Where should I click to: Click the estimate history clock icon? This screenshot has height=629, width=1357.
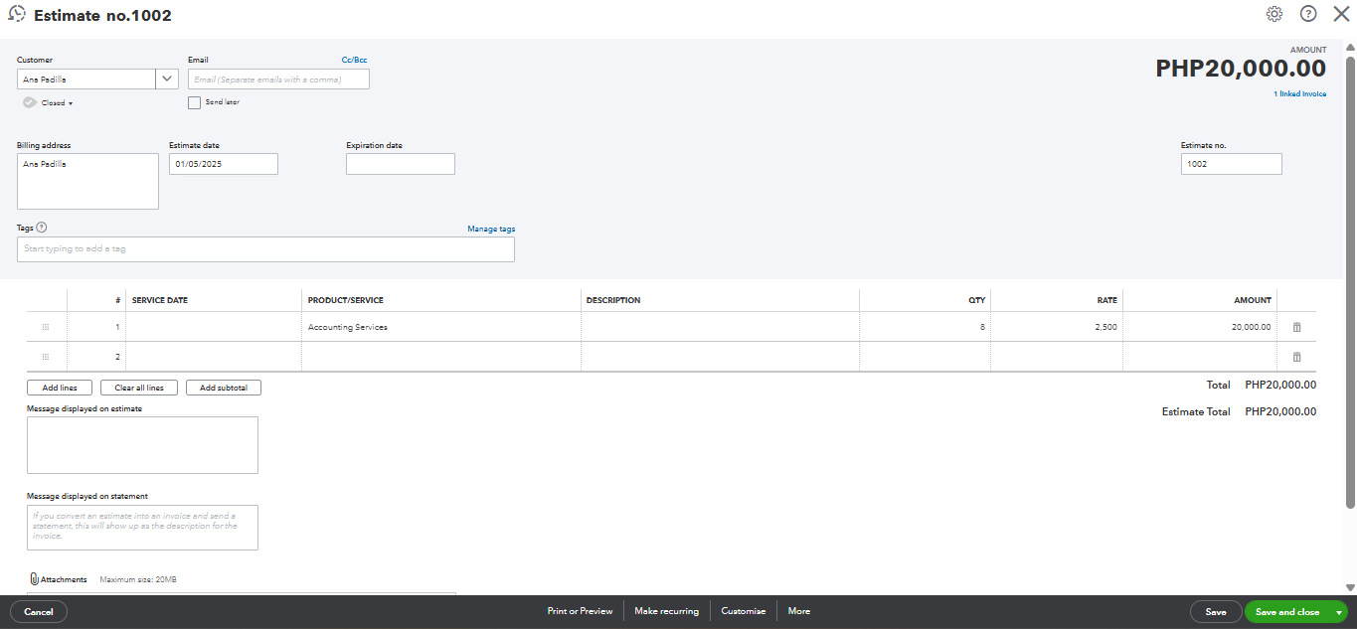tap(17, 15)
